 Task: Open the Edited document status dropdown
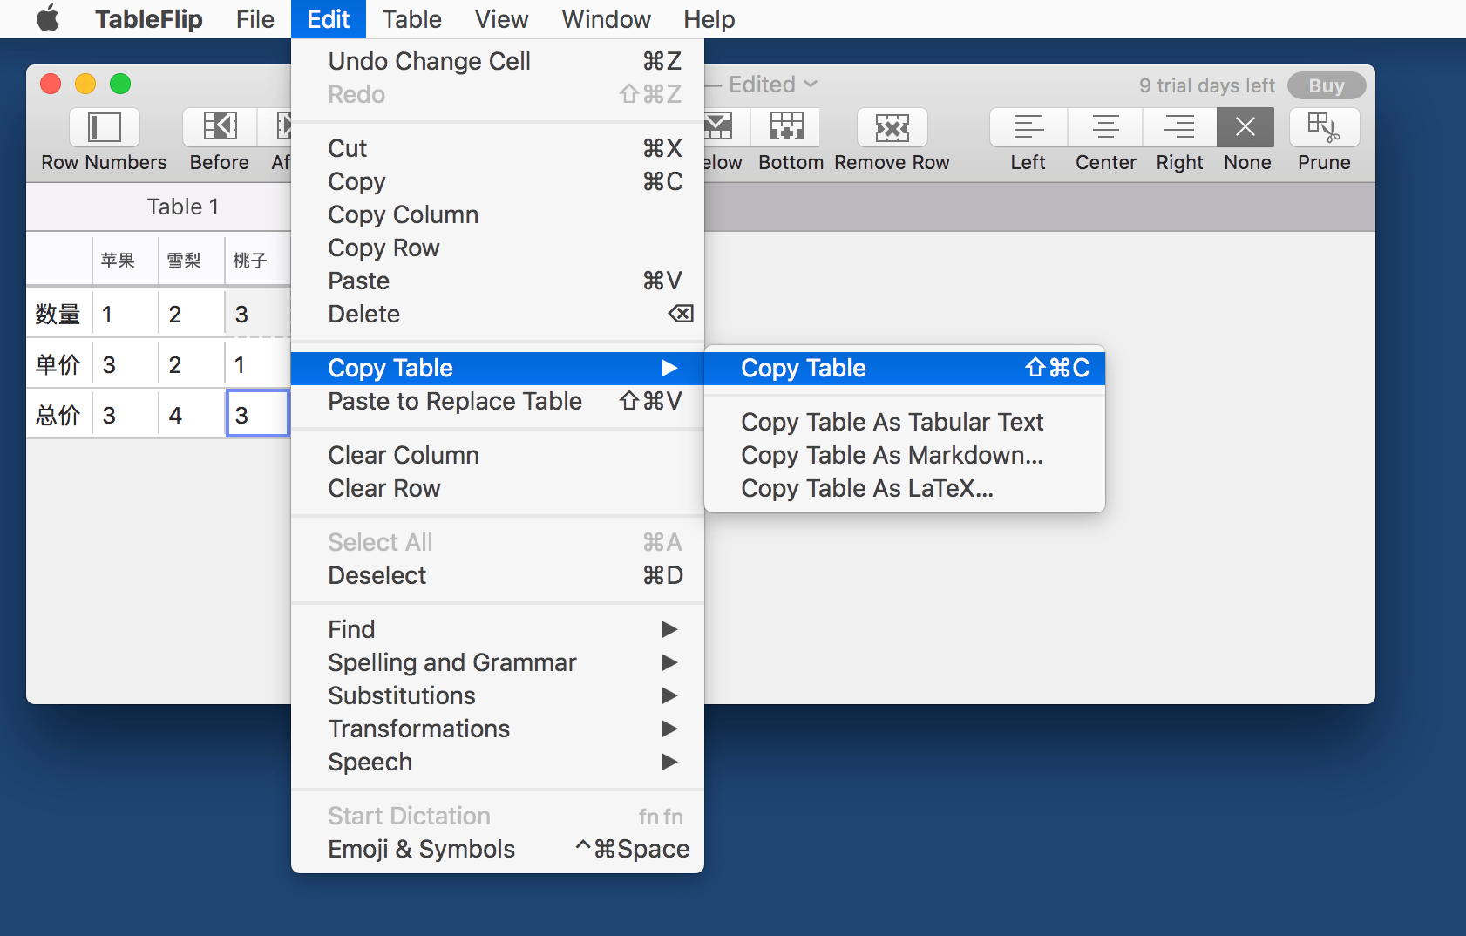click(x=772, y=85)
